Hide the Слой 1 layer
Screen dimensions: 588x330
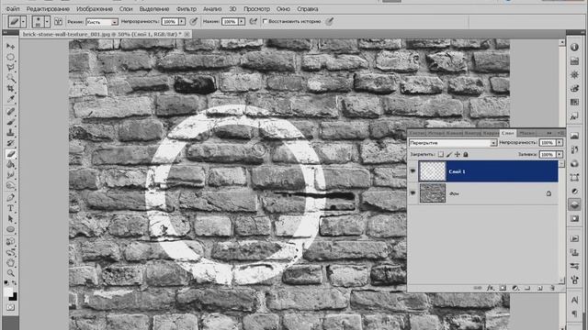pos(413,171)
